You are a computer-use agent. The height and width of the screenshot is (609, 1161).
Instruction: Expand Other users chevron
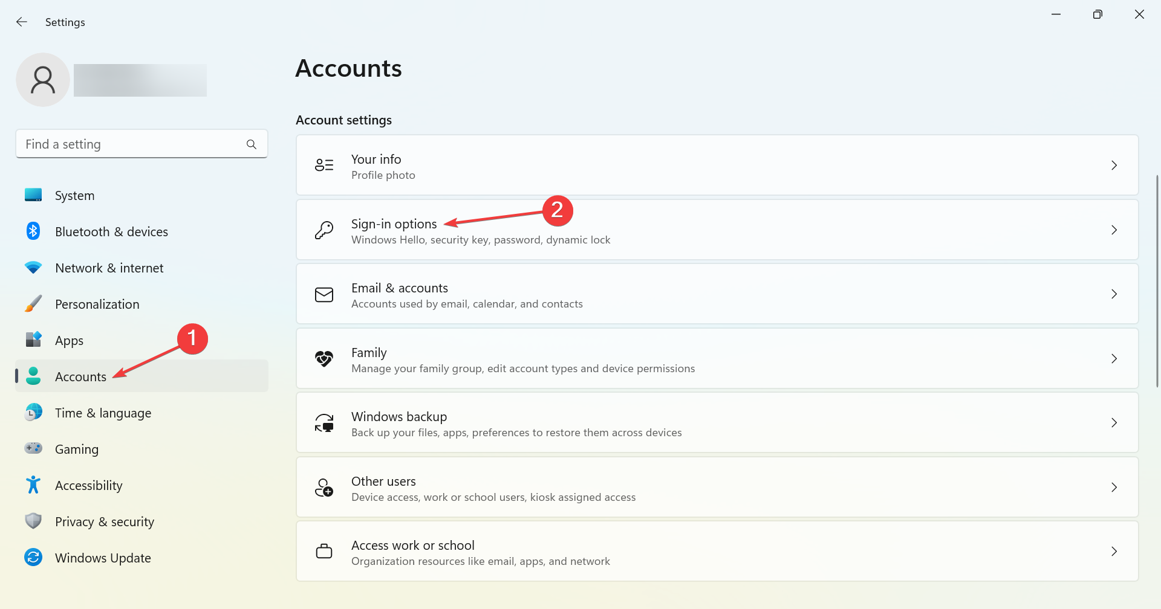[1114, 487]
